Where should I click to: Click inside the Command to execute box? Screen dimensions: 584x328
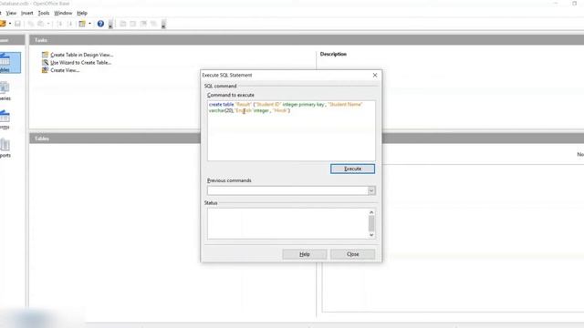(x=291, y=130)
